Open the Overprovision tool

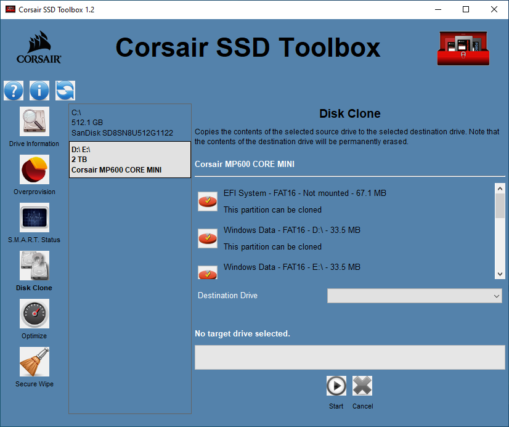click(35, 169)
